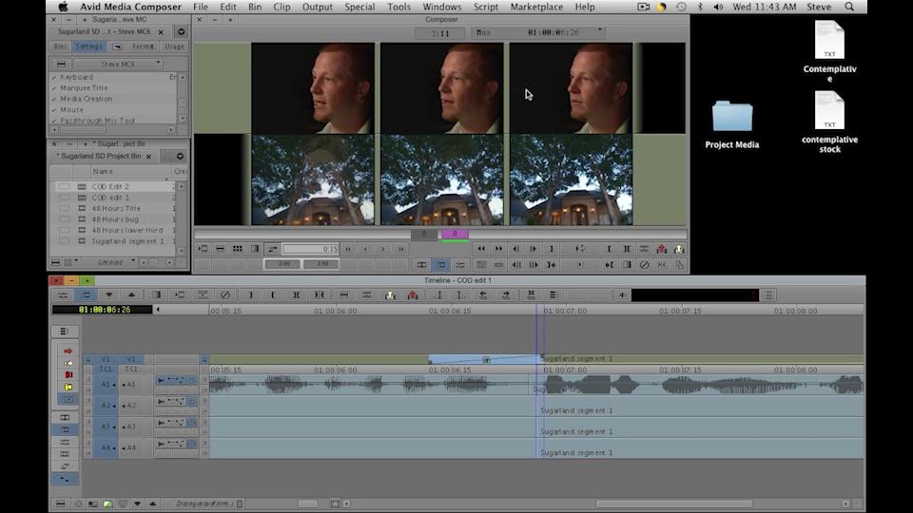Open the Marketplace menu
The width and height of the screenshot is (913, 513).
tap(536, 7)
